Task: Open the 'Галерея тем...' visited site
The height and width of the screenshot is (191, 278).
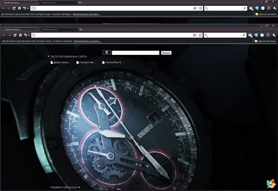Action: 86,63
